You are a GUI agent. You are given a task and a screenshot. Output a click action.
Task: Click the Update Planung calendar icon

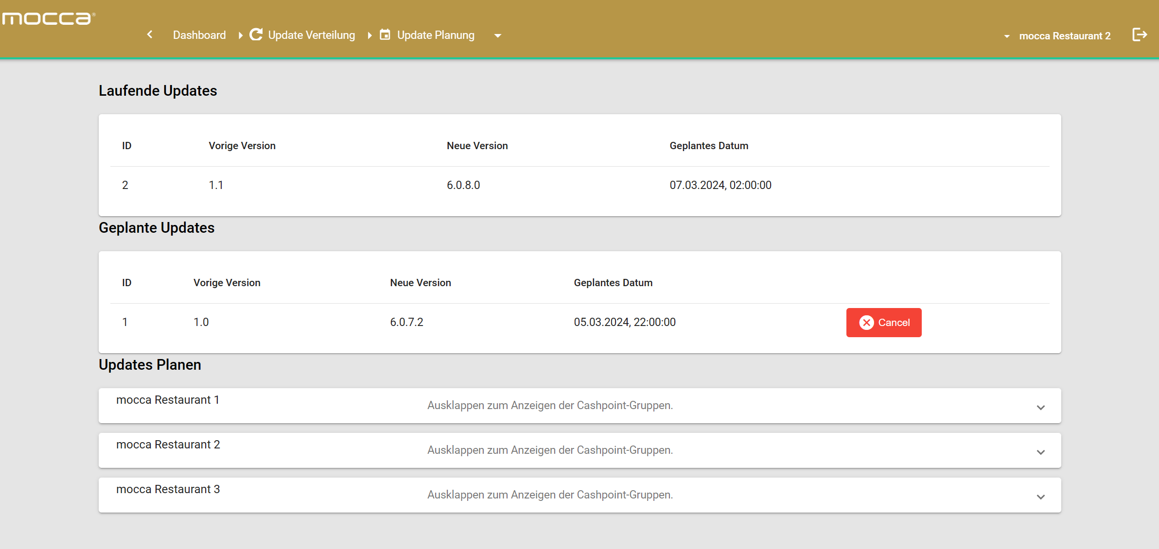385,34
